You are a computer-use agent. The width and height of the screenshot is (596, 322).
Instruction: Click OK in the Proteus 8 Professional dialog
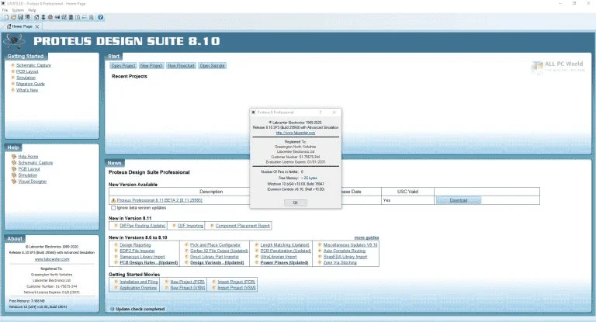(x=296, y=203)
